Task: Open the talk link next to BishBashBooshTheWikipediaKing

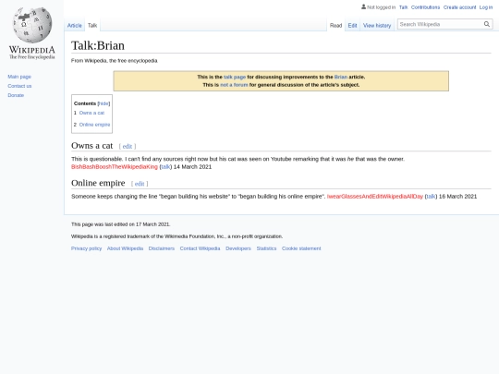Action: [x=165, y=166]
